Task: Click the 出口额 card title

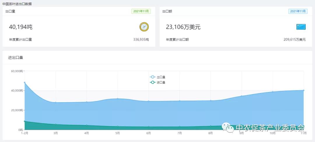Action: (167, 11)
